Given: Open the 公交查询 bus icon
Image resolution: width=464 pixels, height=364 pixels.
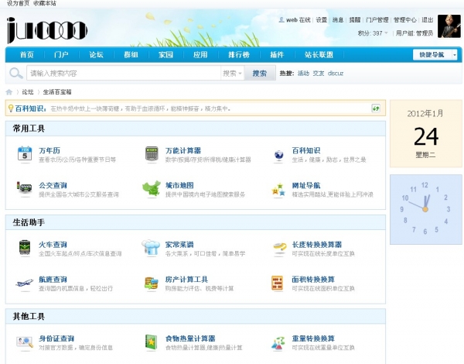Looking at the screenshot, I should pyautogui.click(x=25, y=188).
